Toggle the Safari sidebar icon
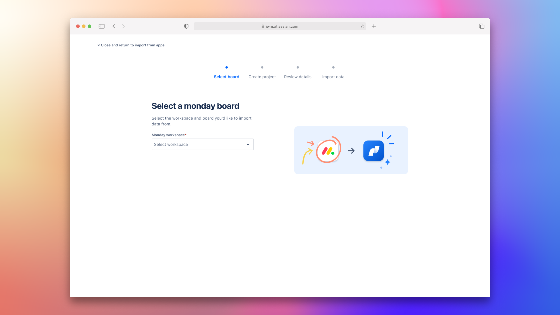560x315 pixels. pos(101,26)
